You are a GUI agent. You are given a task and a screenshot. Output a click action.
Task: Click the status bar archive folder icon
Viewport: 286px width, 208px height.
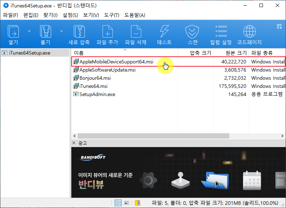click(138, 203)
